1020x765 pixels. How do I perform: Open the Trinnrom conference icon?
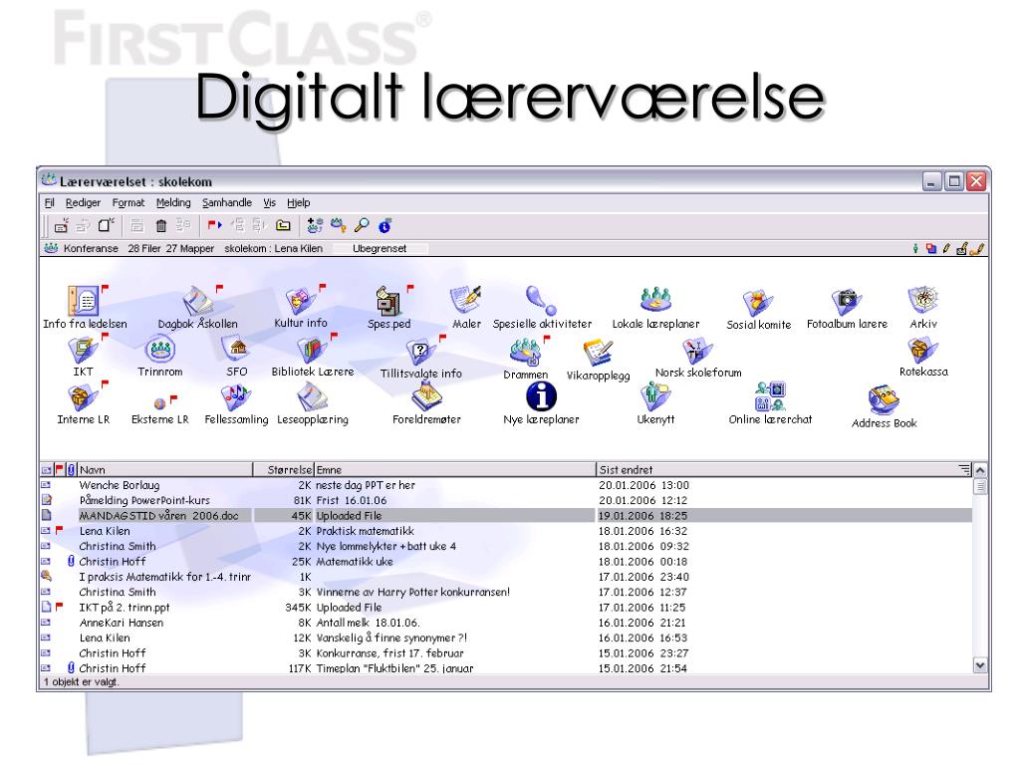coord(160,350)
